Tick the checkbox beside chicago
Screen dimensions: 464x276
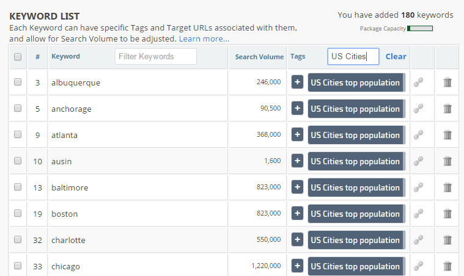[18, 266]
